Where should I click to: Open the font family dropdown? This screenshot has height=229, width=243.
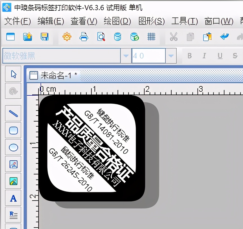tap(126, 56)
